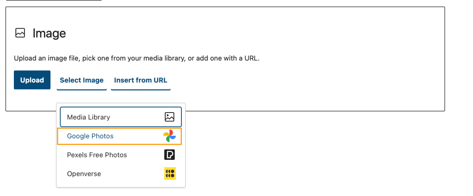Click the Media Library picture icon
This screenshot has height=196, width=473.
[x=169, y=117]
